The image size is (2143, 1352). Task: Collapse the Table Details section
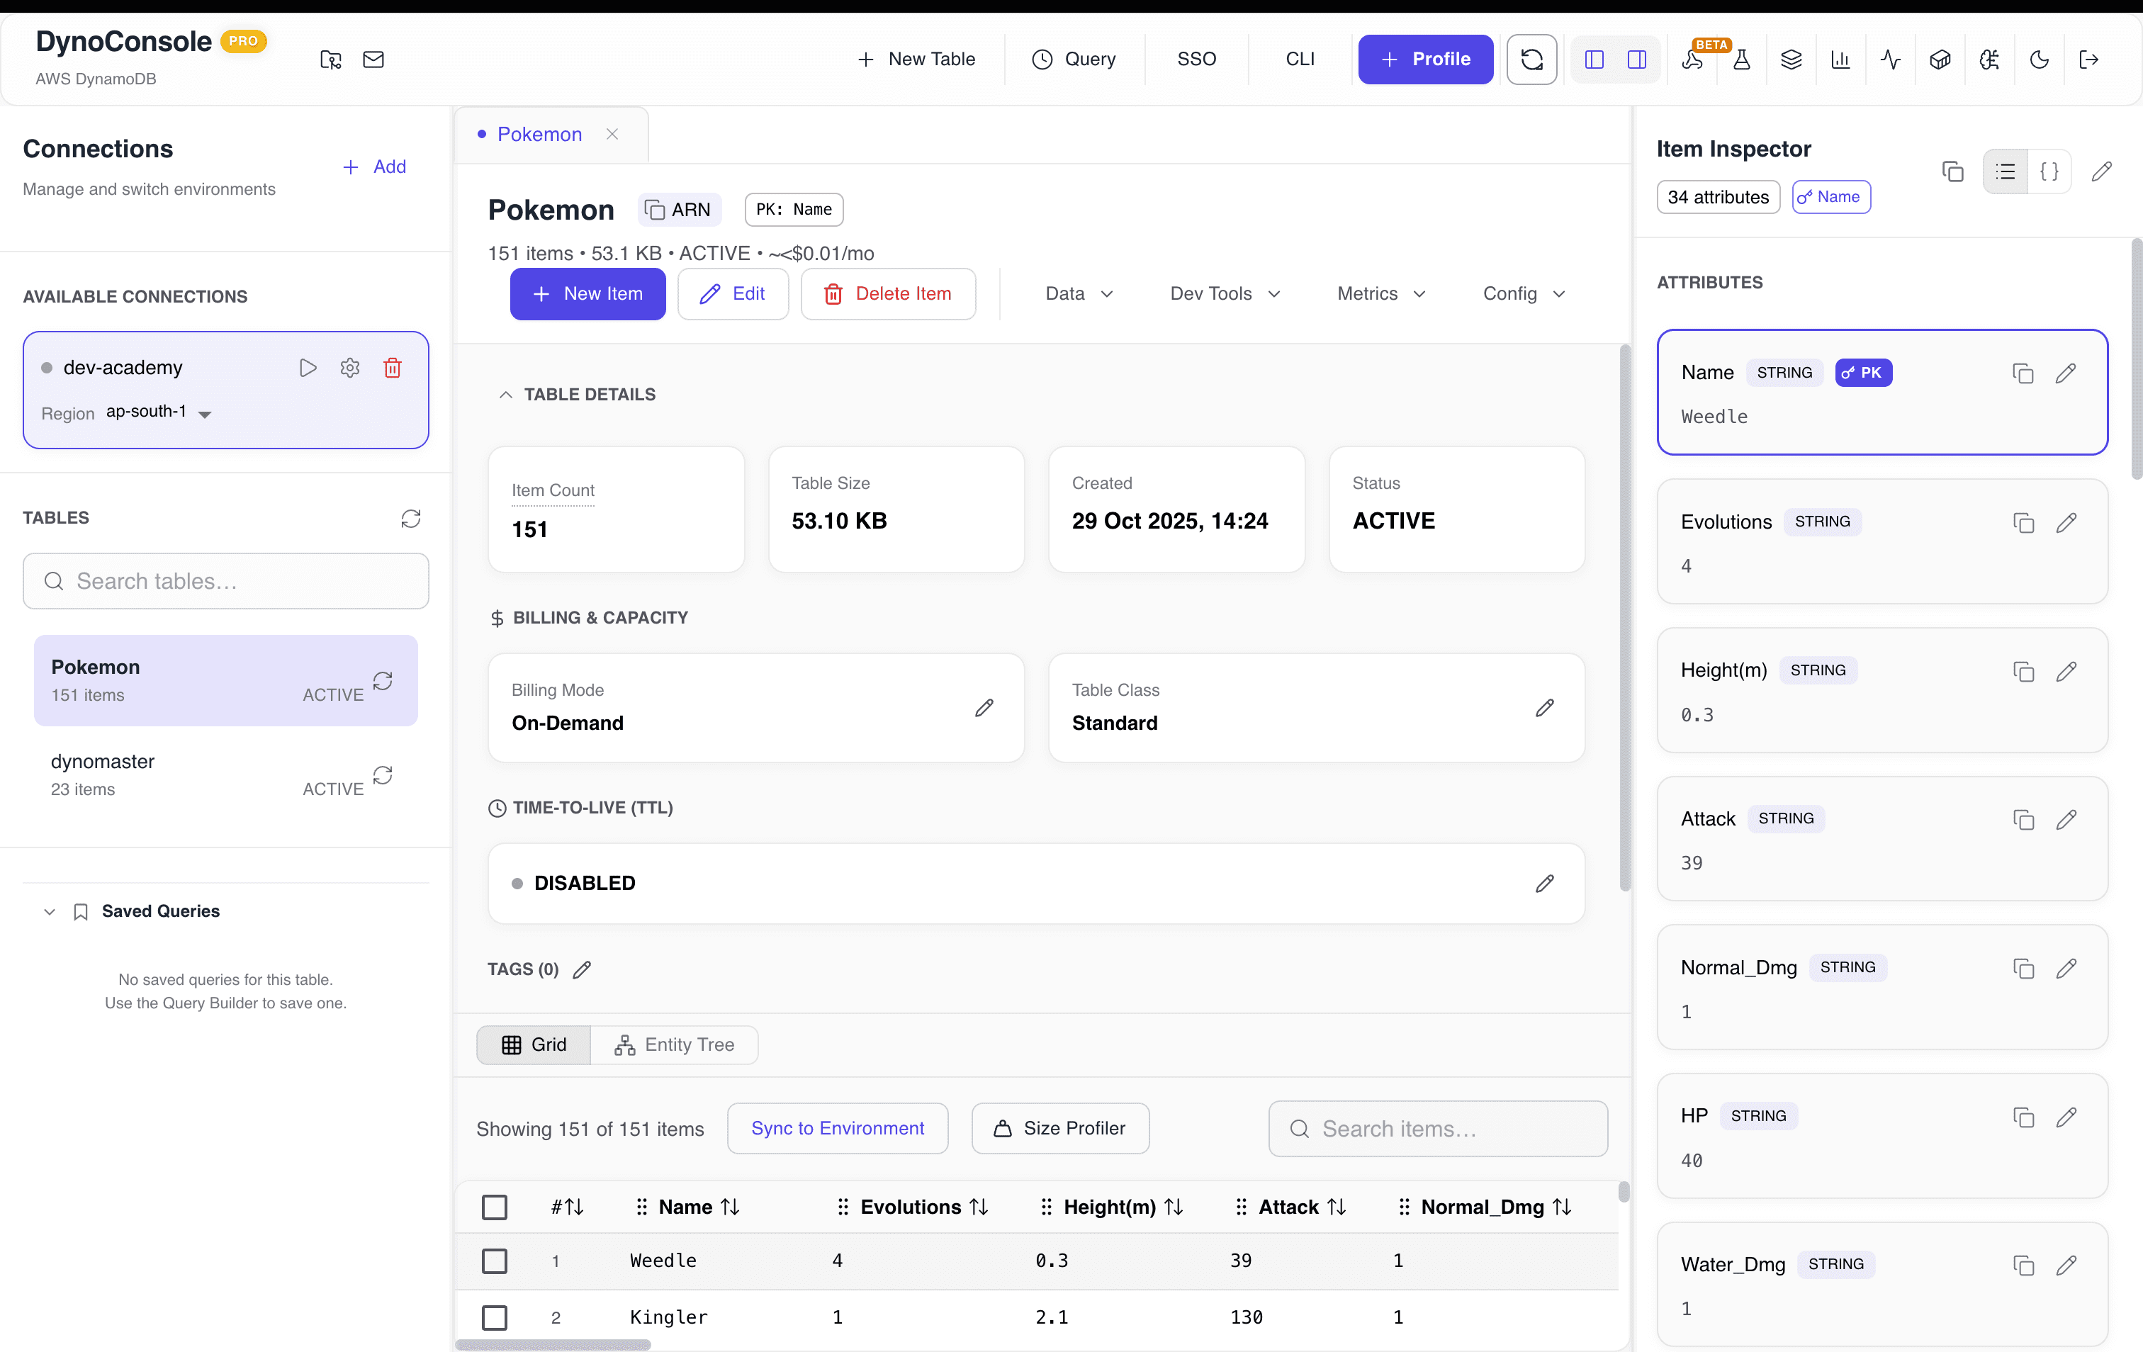click(505, 395)
